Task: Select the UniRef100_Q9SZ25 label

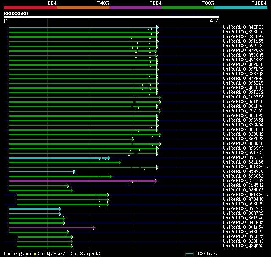Action: point(243,83)
